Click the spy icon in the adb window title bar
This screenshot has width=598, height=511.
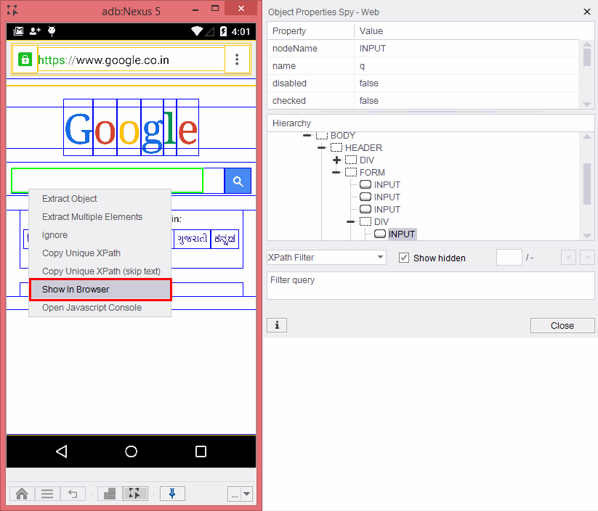click(12, 10)
